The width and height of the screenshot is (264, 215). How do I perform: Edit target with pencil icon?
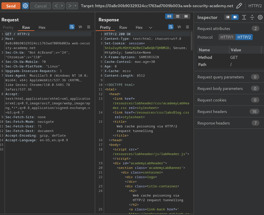pyautogui.click(x=239, y=6)
